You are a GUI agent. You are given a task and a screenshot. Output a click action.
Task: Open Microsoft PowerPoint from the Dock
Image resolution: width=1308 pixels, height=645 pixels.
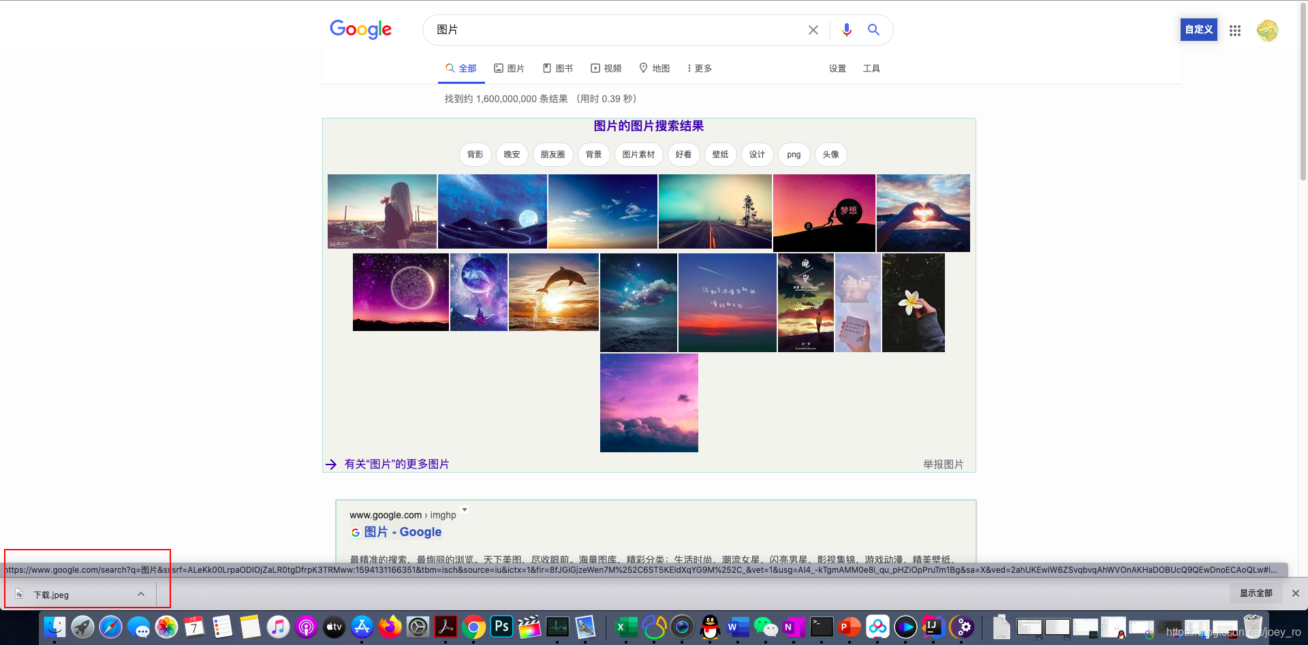[850, 627]
